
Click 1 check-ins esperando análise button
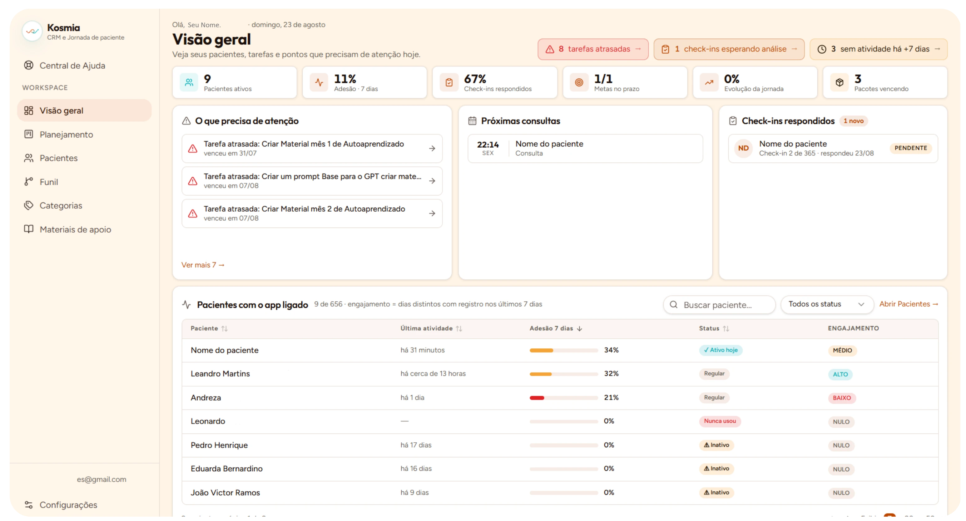[729, 49]
